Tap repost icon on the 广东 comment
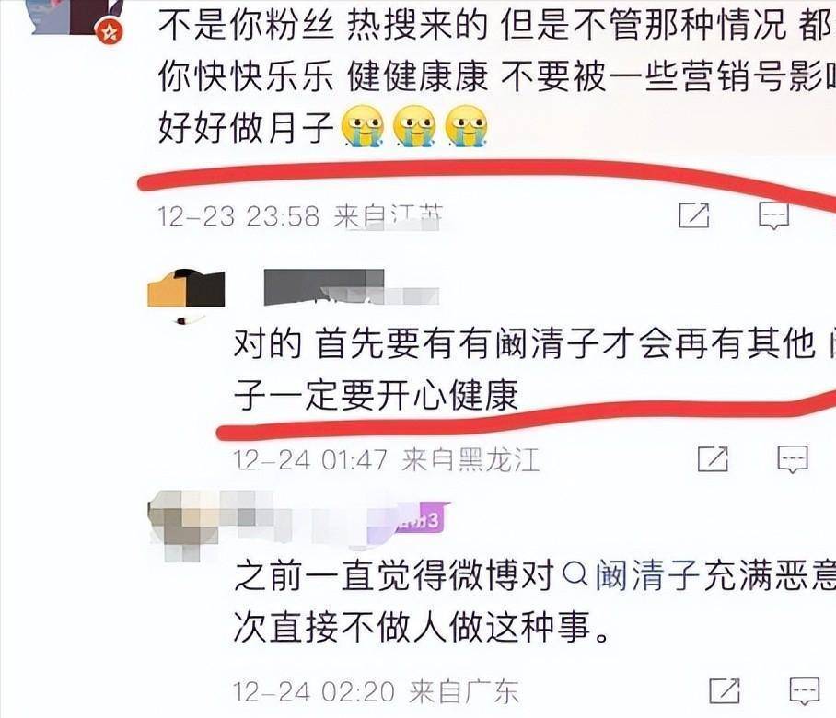 click(725, 690)
